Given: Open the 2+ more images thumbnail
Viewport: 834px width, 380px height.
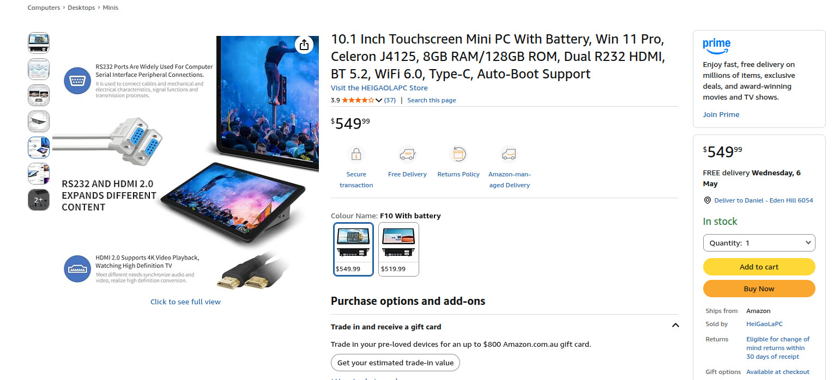Looking at the screenshot, I should coord(39,200).
